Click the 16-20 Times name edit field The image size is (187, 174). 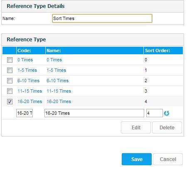coord(94,113)
